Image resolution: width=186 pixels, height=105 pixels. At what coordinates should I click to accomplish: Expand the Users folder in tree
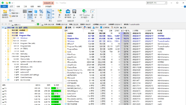click(5, 33)
